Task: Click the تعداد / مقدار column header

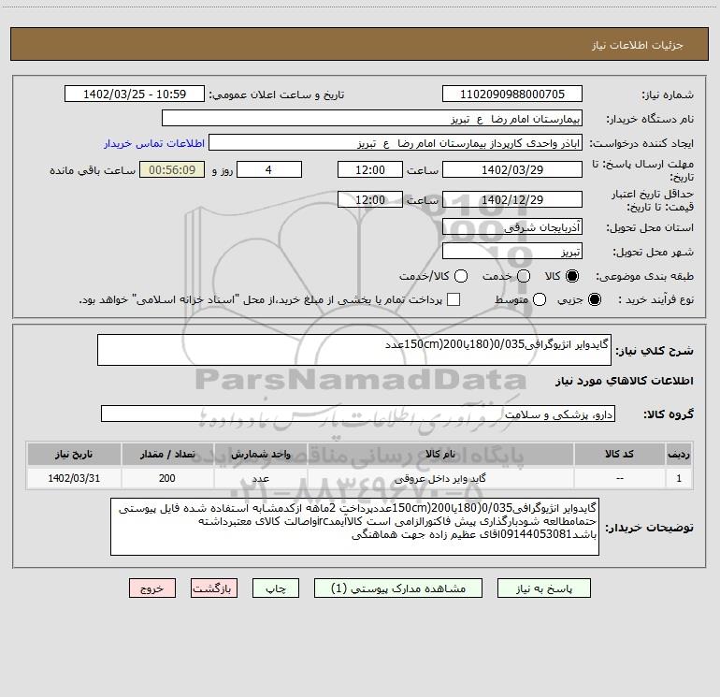Action: [167, 454]
